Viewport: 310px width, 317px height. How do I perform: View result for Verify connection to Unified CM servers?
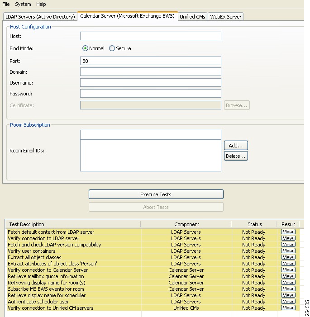pos(288,308)
